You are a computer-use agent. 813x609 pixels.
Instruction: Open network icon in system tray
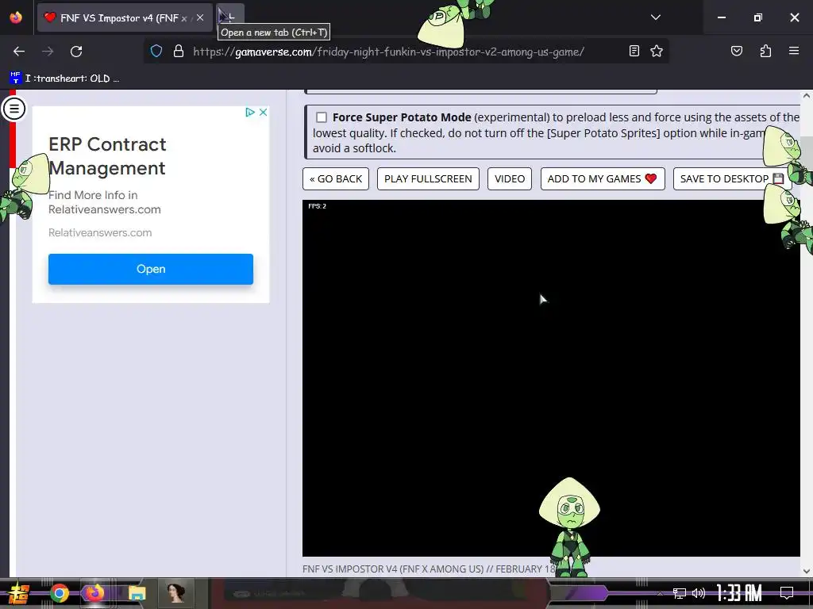680,593
